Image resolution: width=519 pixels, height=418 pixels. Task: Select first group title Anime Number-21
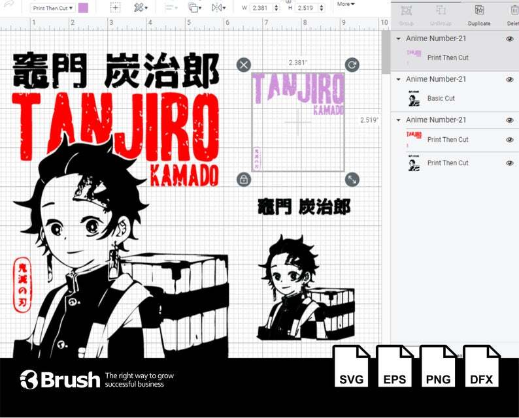pyautogui.click(x=436, y=39)
